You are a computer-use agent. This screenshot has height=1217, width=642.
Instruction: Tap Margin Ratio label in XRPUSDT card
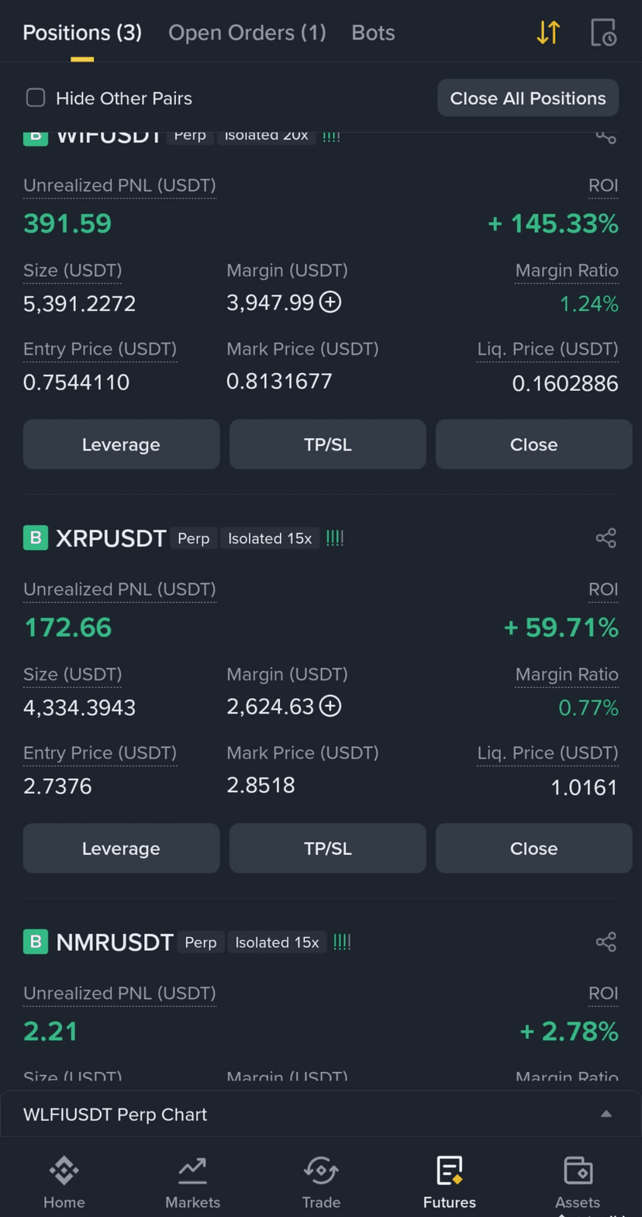pos(567,675)
